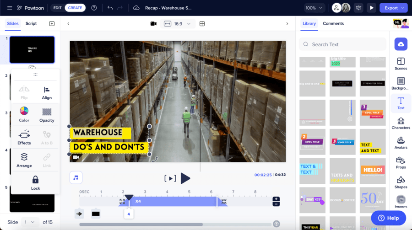Image resolution: width=412 pixels, height=230 pixels.
Task: Switch to the Comments tab
Action: tap(333, 23)
